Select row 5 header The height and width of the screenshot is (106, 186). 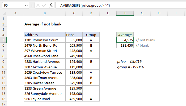coord(3,40)
